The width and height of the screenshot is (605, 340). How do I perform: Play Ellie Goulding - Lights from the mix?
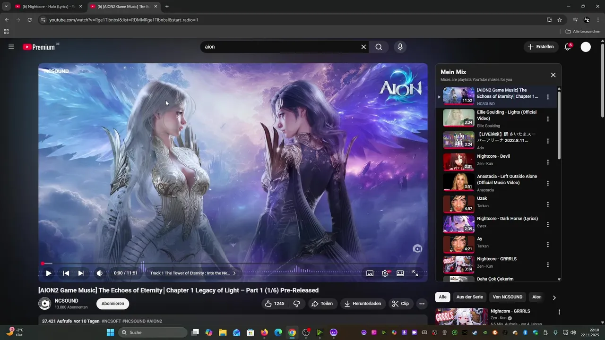458,118
